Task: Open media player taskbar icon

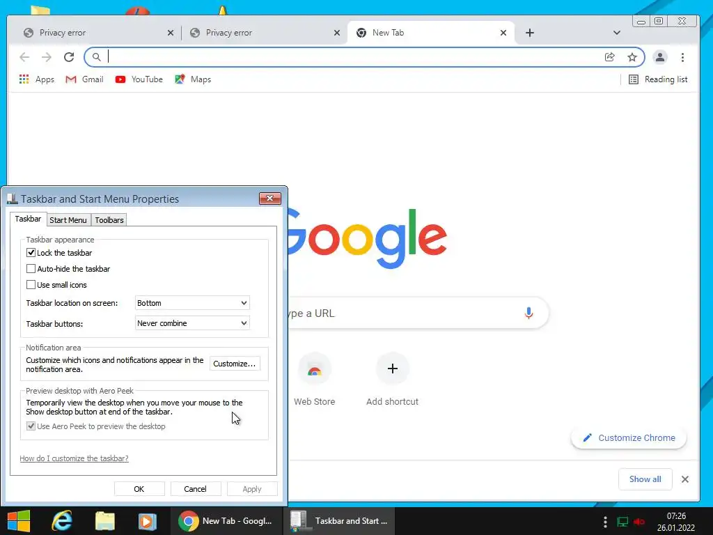Action: [147, 521]
